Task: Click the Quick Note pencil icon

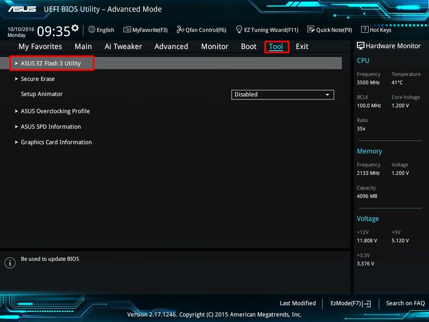Action: (311, 29)
